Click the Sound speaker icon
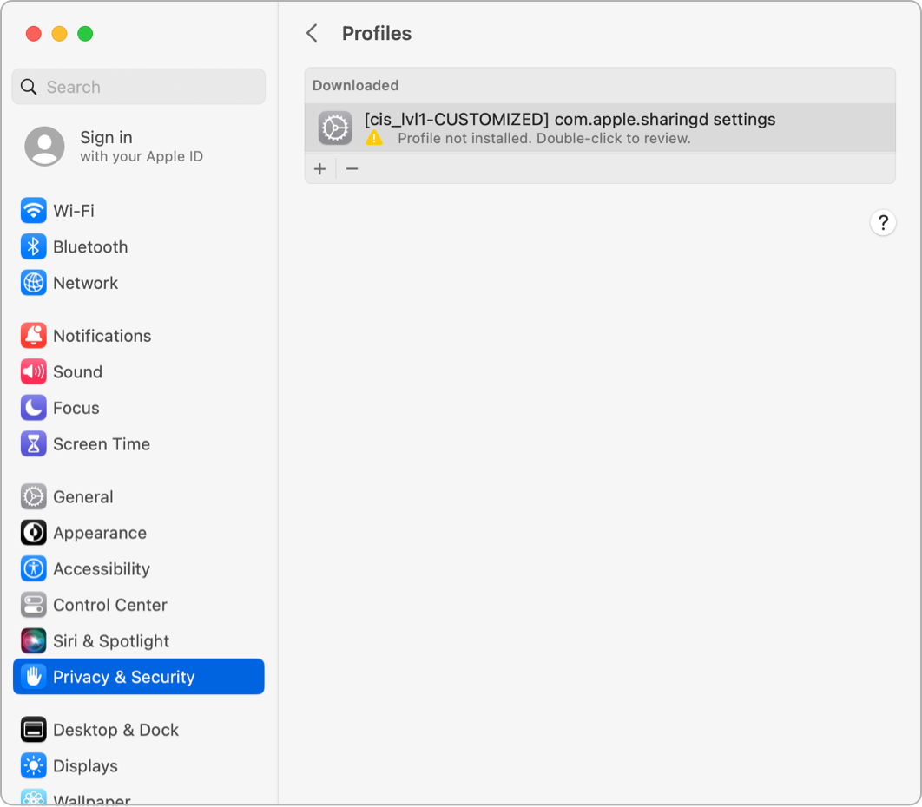The width and height of the screenshot is (922, 807). click(x=33, y=372)
